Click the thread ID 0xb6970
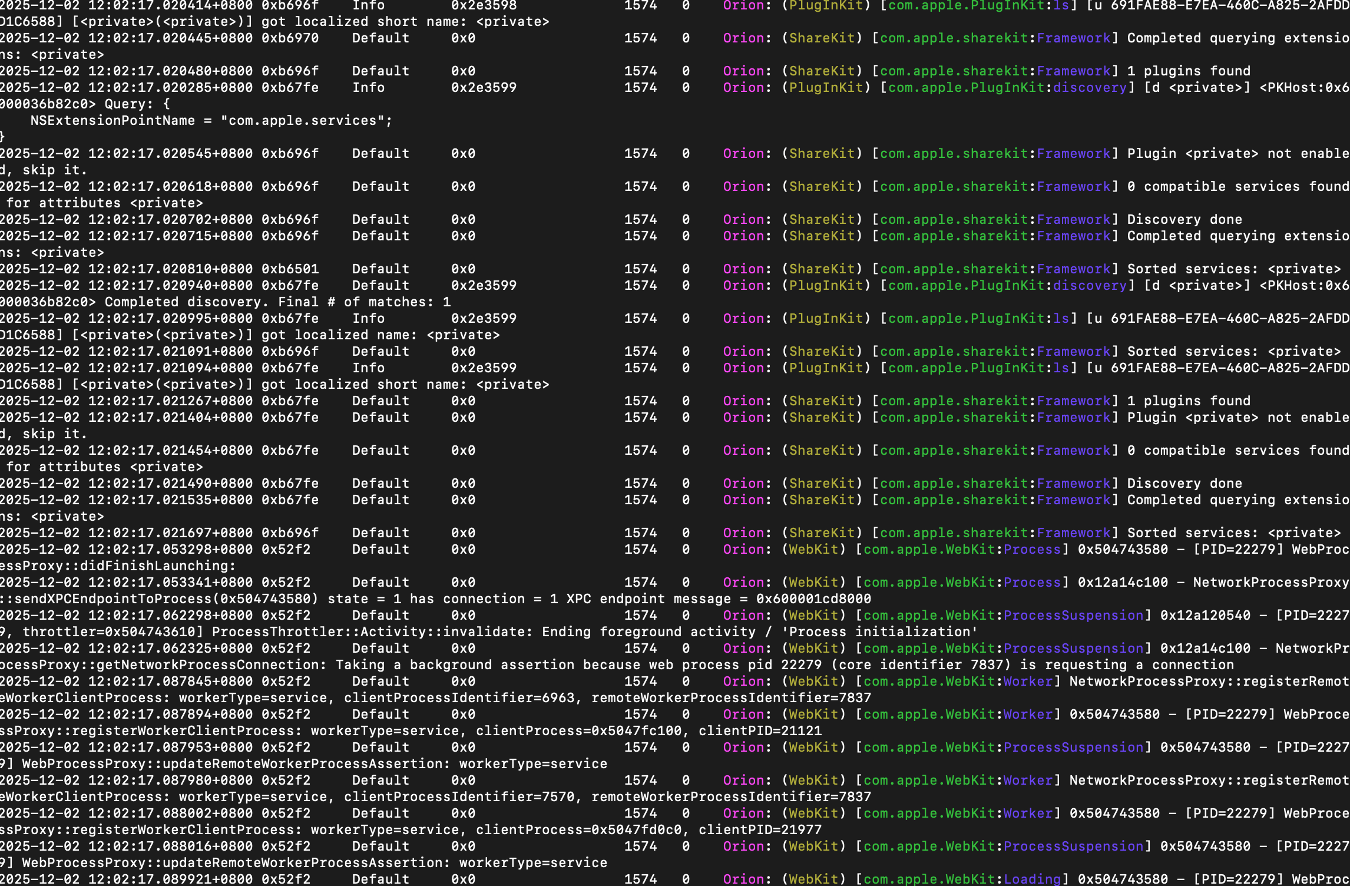The height and width of the screenshot is (886, 1350). [290, 38]
